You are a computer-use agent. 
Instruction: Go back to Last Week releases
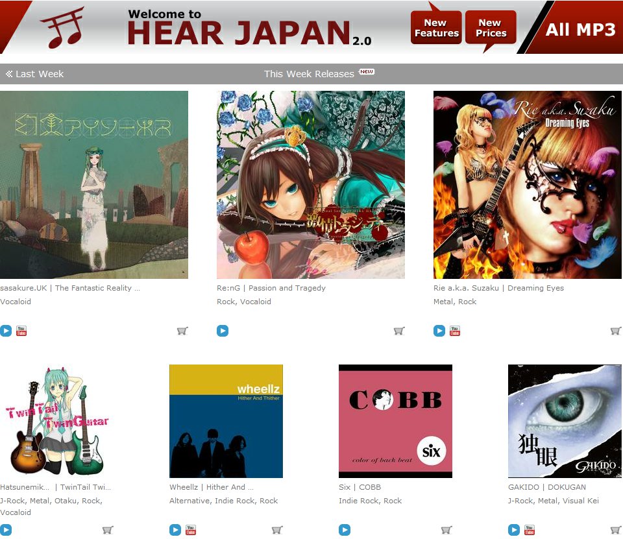[34, 74]
